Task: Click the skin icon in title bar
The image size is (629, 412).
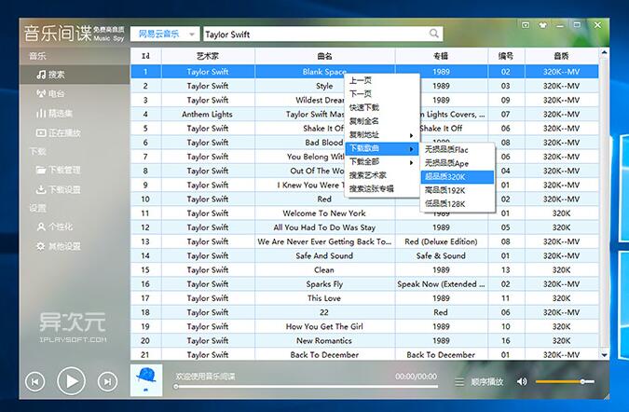Action: click(x=543, y=25)
